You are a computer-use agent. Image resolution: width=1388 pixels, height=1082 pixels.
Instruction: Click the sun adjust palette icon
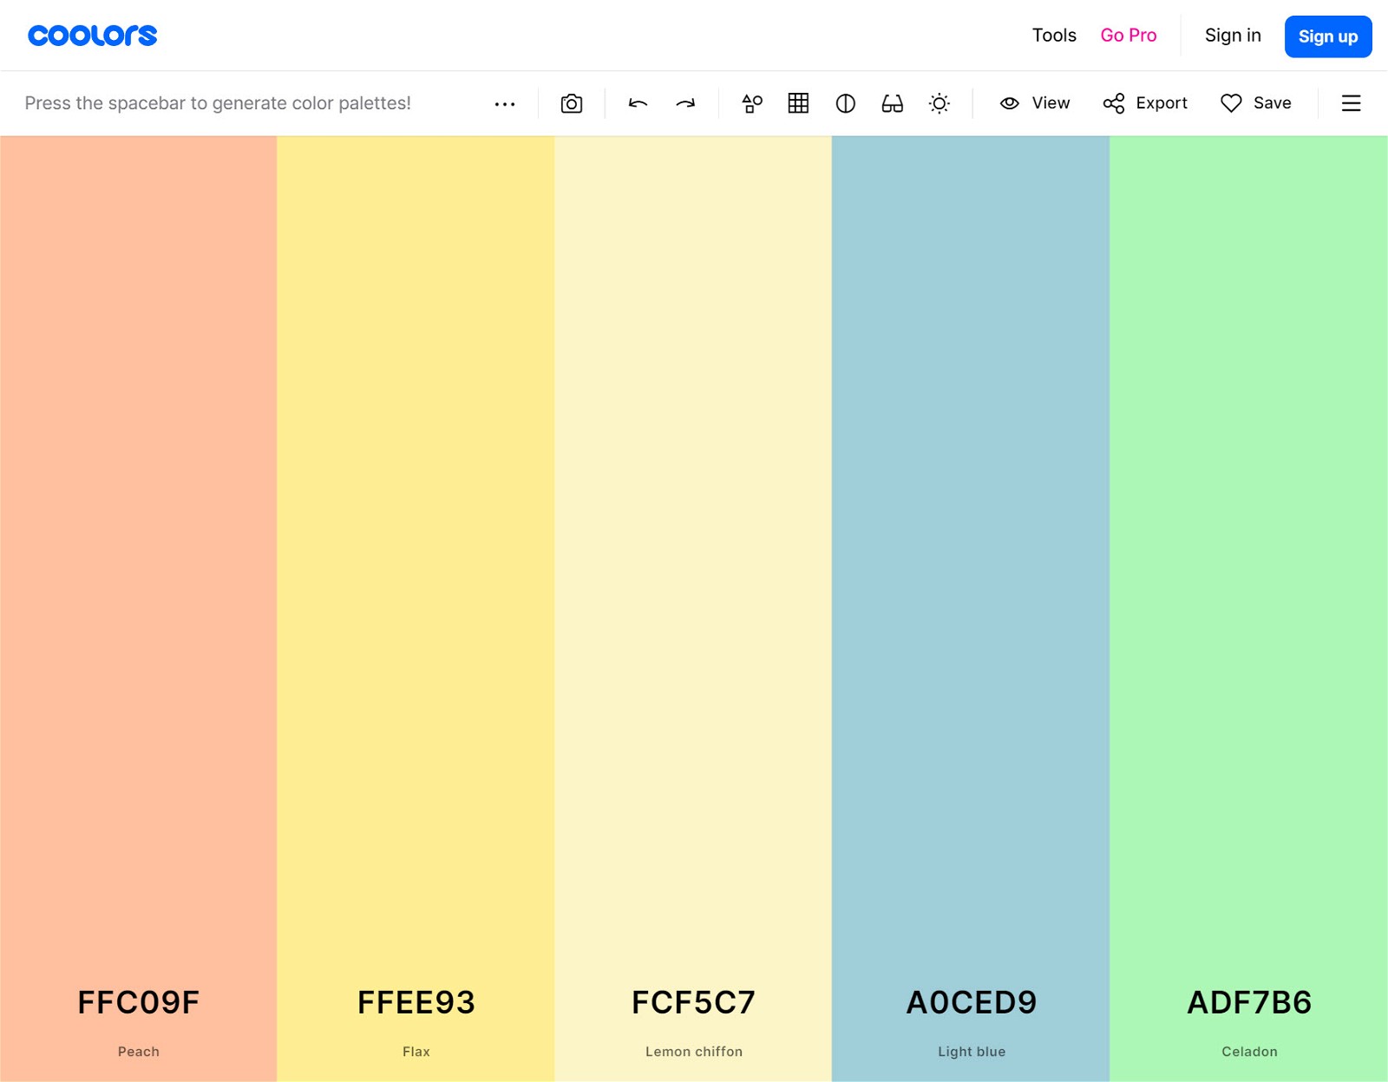(940, 103)
